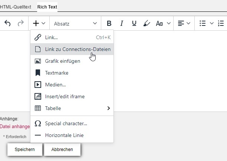Click the Undo arrow icon
This screenshot has height=161, width=227.
(x=8, y=23)
